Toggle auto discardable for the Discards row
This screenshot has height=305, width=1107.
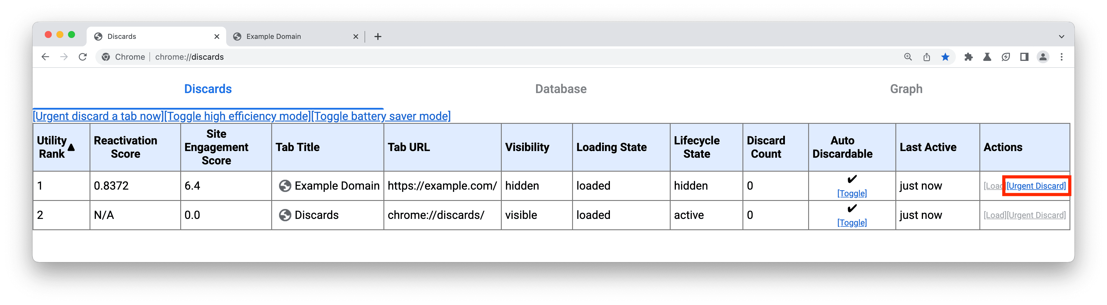pos(852,222)
